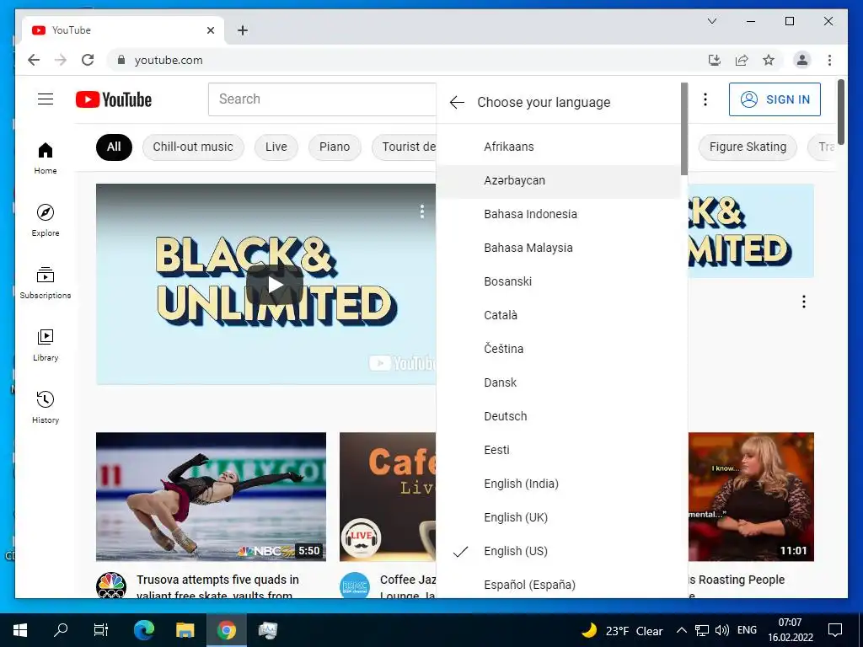Select the Chill-out music chip

tap(193, 147)
